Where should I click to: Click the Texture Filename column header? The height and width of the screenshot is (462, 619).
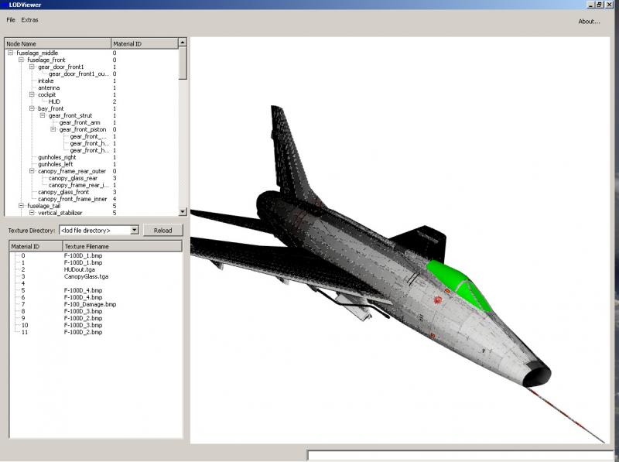(x=122, y=246)
